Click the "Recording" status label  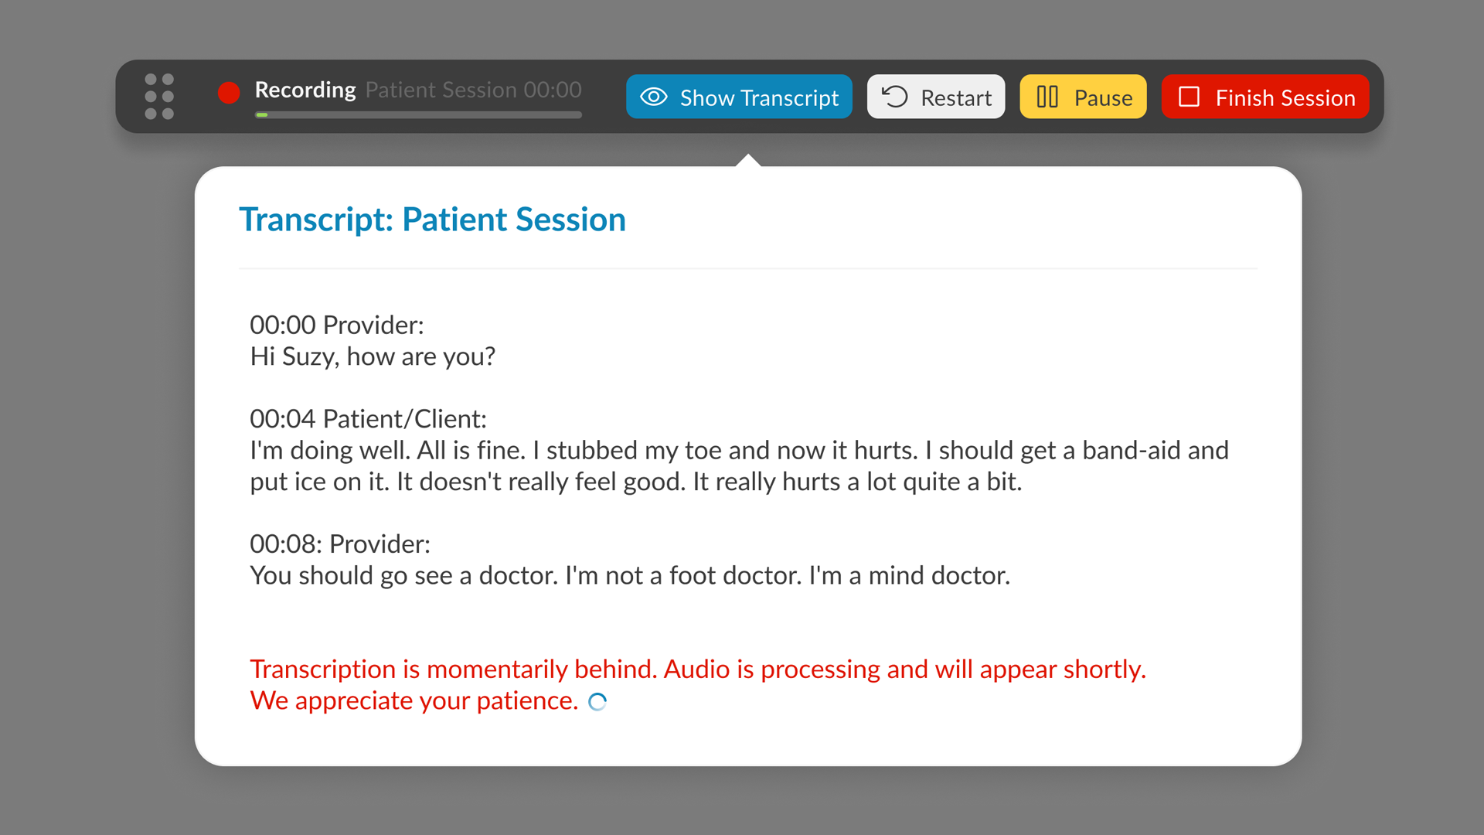coord(305,90)
